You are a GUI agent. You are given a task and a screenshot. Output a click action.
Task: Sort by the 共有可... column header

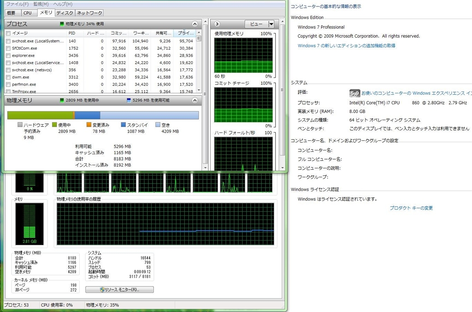163,33
